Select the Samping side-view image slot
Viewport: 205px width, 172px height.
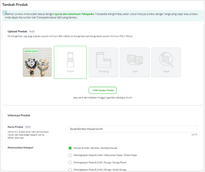[x=103, y=62]
